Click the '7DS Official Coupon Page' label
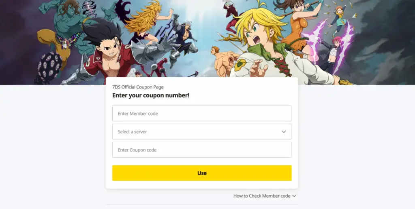Viewport: 415px width, 209px height. pyautogui.click(x=138, y=87)
